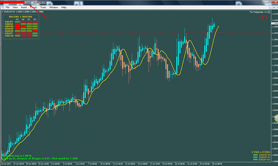Click the EURCHF W1 green legend bar

click(255, 160)
